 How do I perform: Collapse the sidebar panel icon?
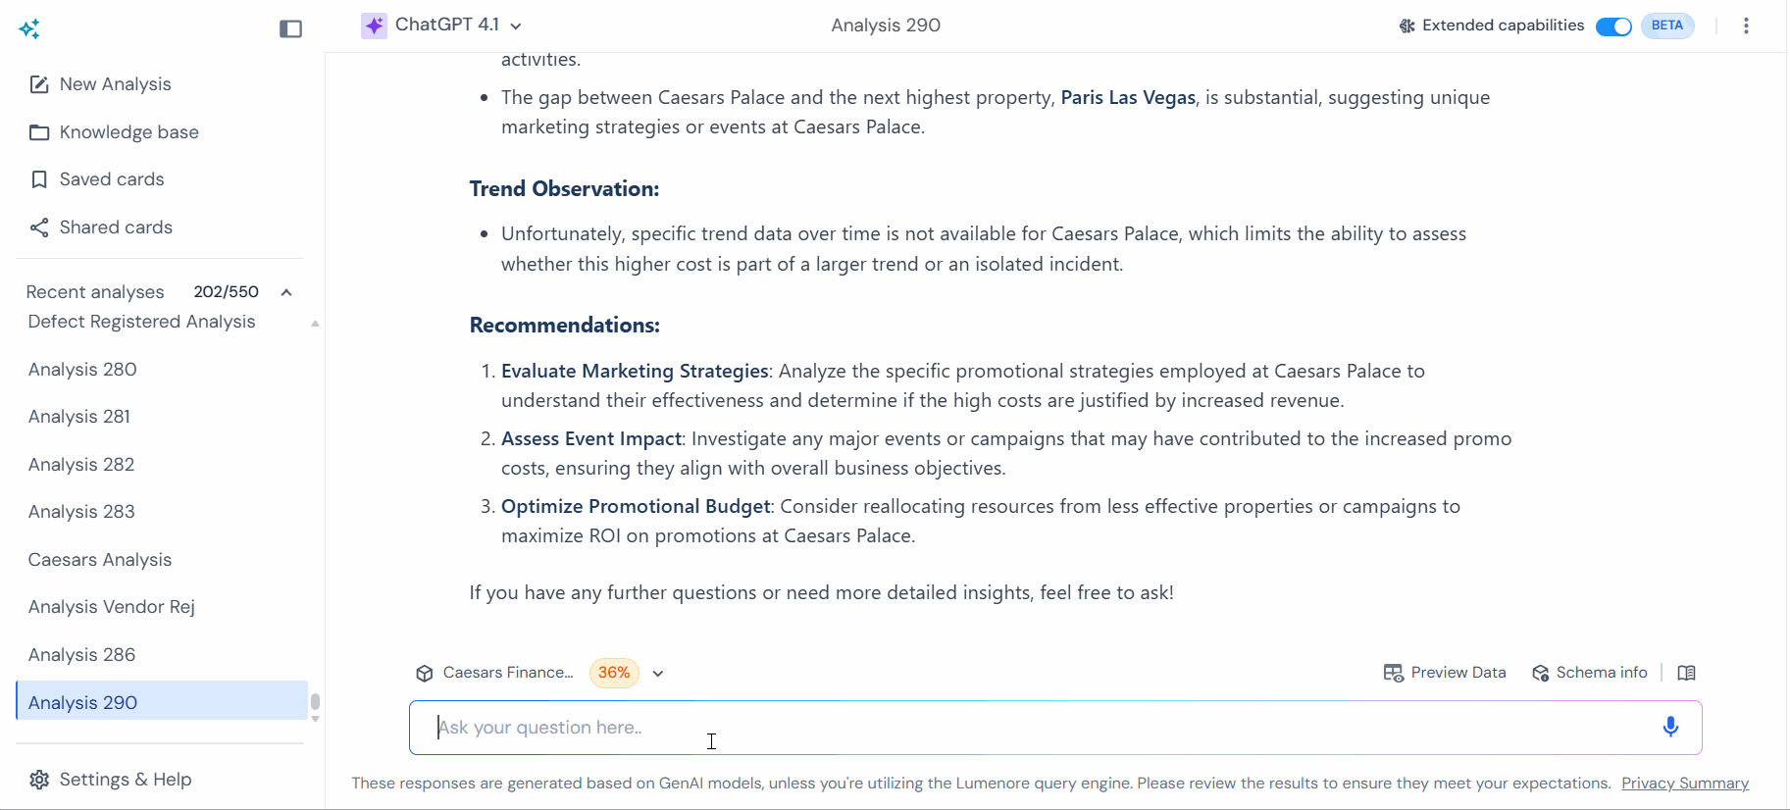click(290, 29)
